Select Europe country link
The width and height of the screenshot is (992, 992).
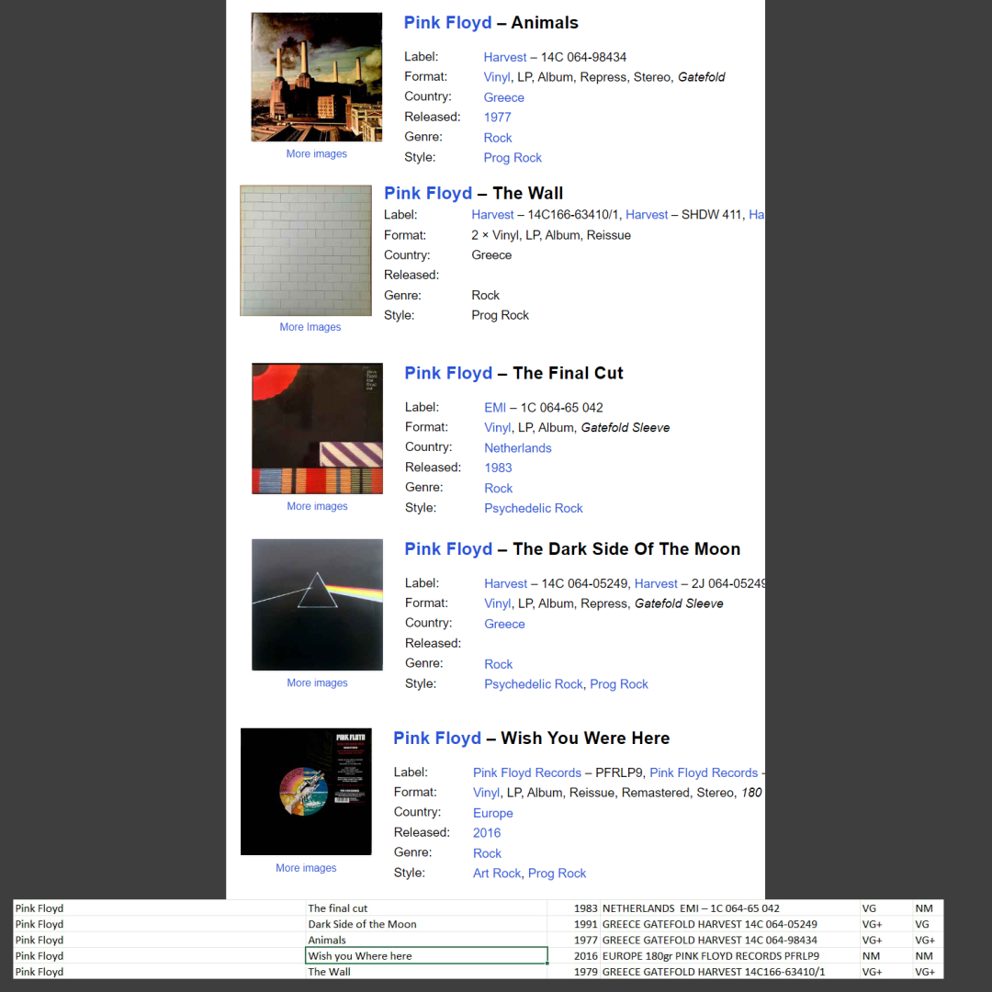[x=493, y=813]
